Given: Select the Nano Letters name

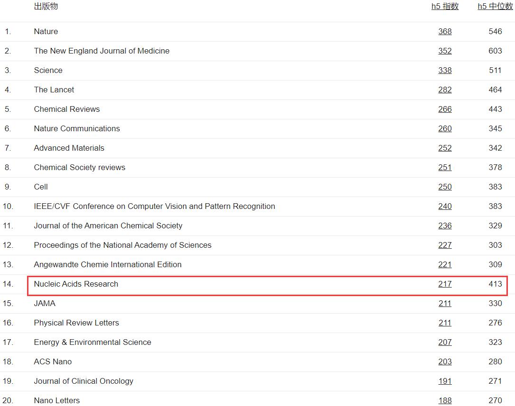Looking at the screenshot, I should (57, 400).
